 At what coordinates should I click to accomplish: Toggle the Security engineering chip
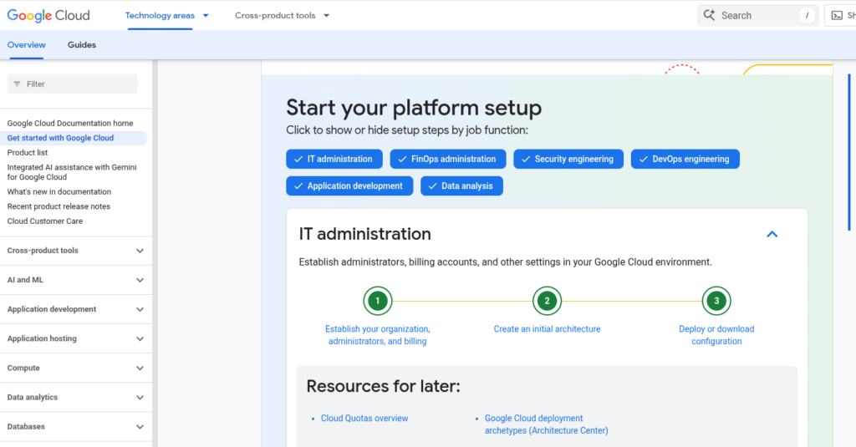[568, 159]
